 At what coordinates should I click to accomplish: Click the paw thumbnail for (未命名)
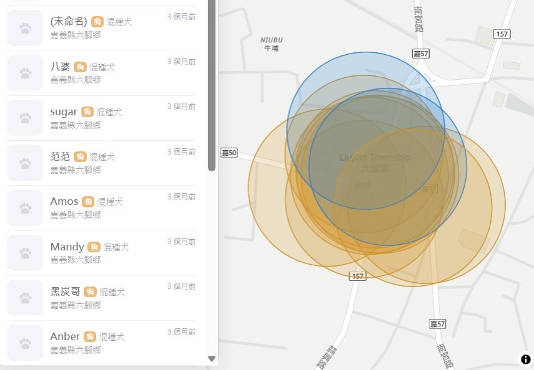point(25,28)
